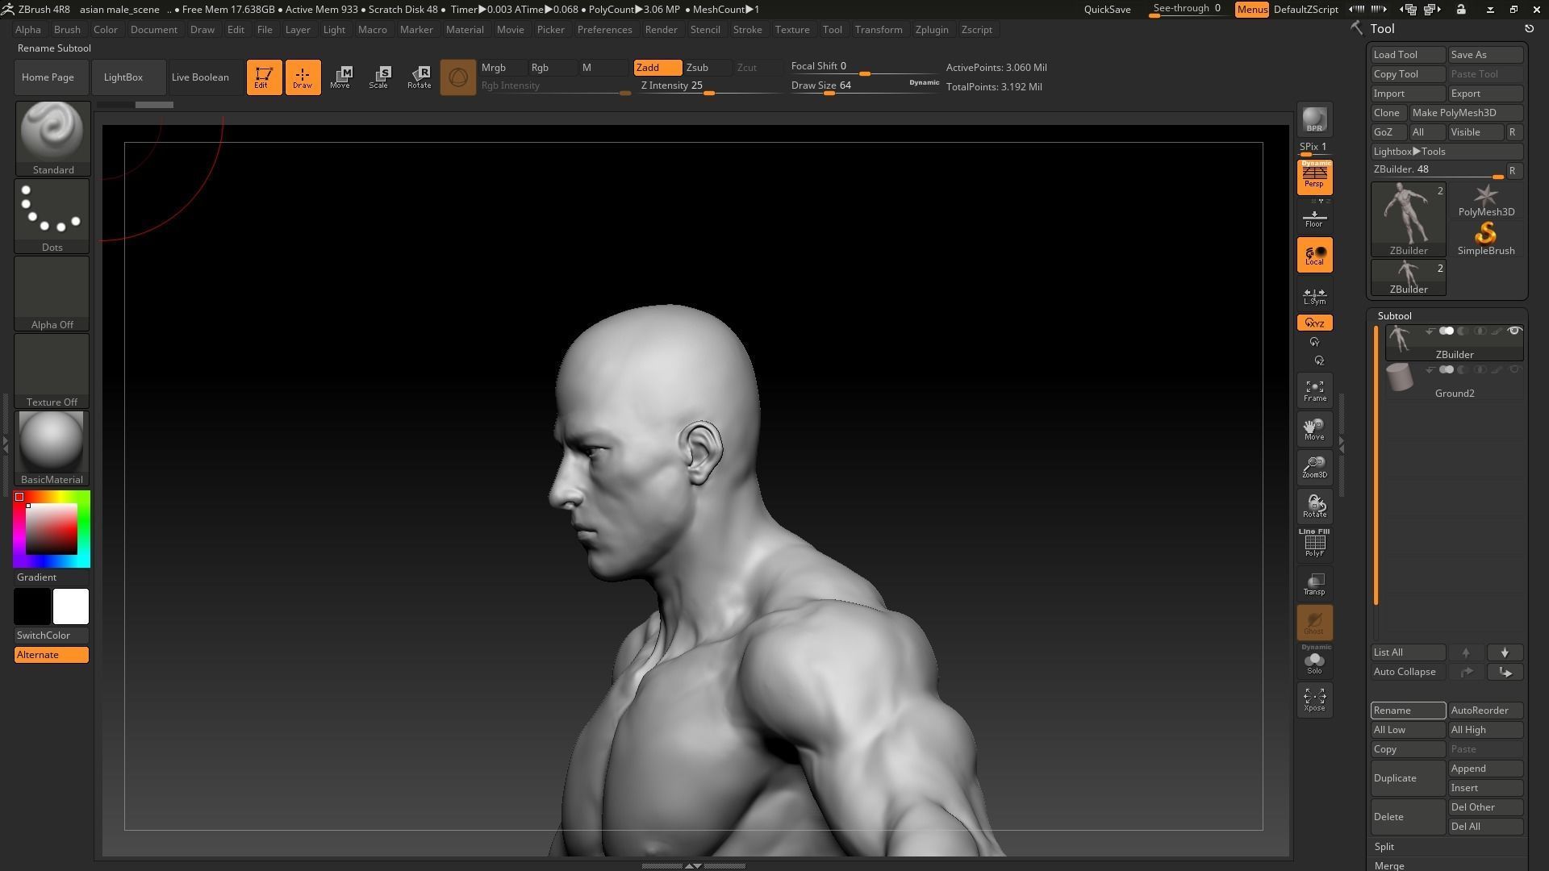The image size is (1549, 871).
Task: Click the Zoom3D navigation button
Action: coord(1314,468)
